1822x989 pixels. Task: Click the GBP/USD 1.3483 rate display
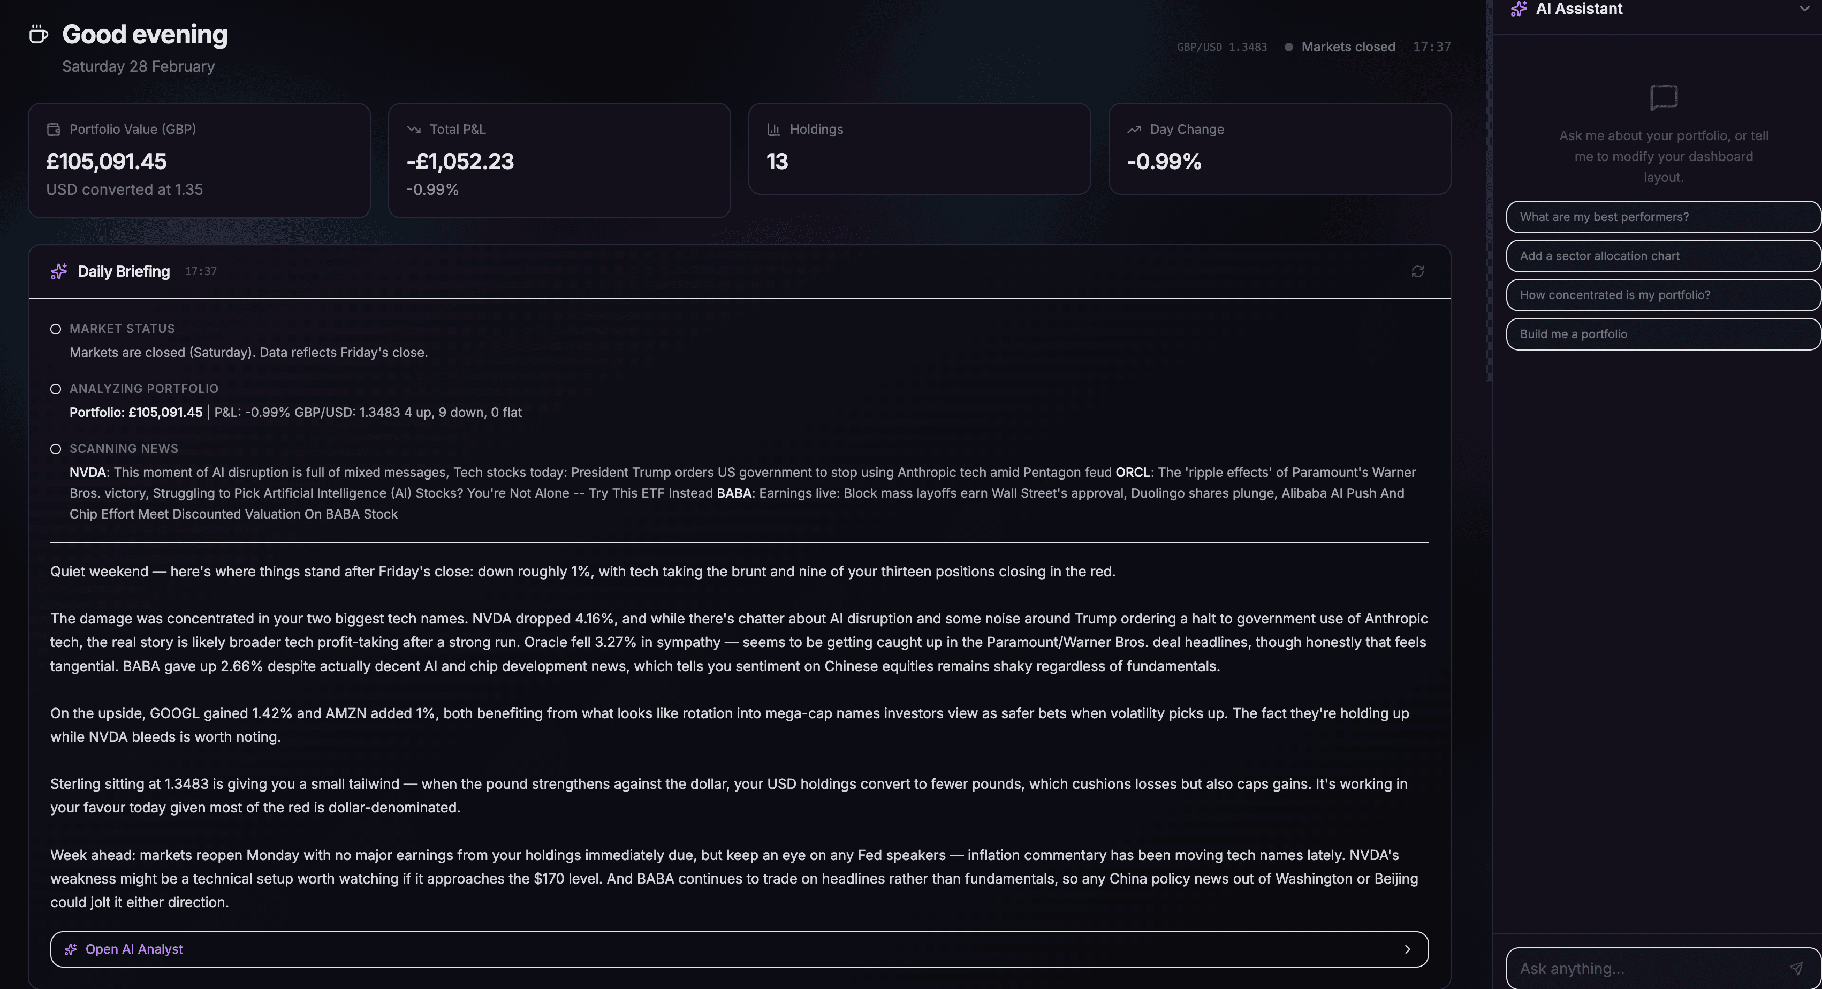tap(1221, 47)
